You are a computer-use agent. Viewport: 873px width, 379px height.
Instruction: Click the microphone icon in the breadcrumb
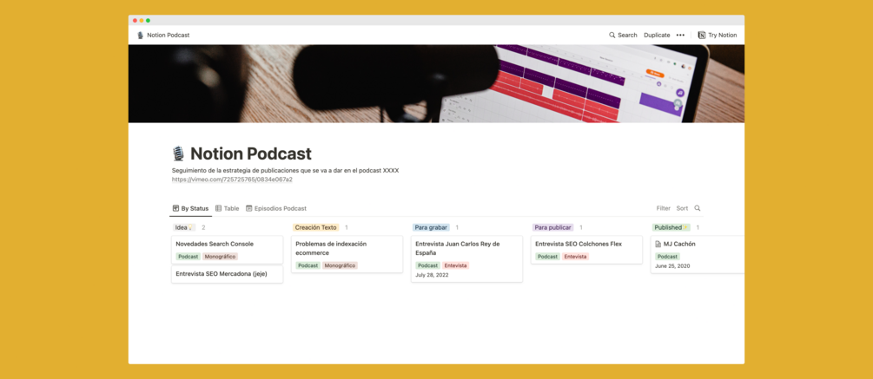pyautogui.click(x=141, y=35)
